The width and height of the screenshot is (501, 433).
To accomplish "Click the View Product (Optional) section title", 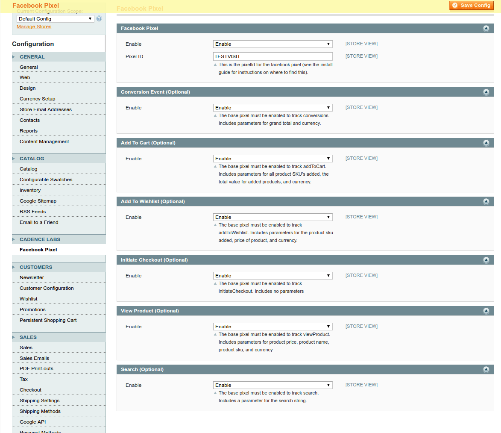I will tap(150, 310).
